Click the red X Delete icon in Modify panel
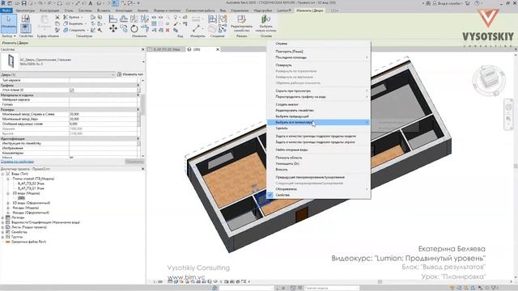Image resolution: width=518 pixels, height=291 pixels. pyautogui.click(x=168, y=30)
